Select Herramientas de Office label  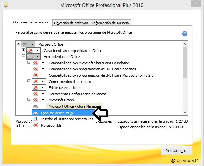pyautogui.click(x=62, y=57)
